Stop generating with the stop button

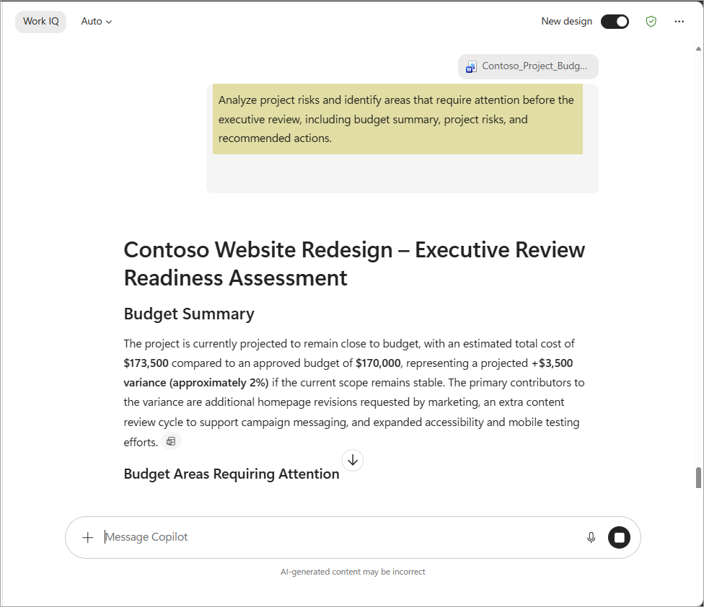[x=619, y=538]
